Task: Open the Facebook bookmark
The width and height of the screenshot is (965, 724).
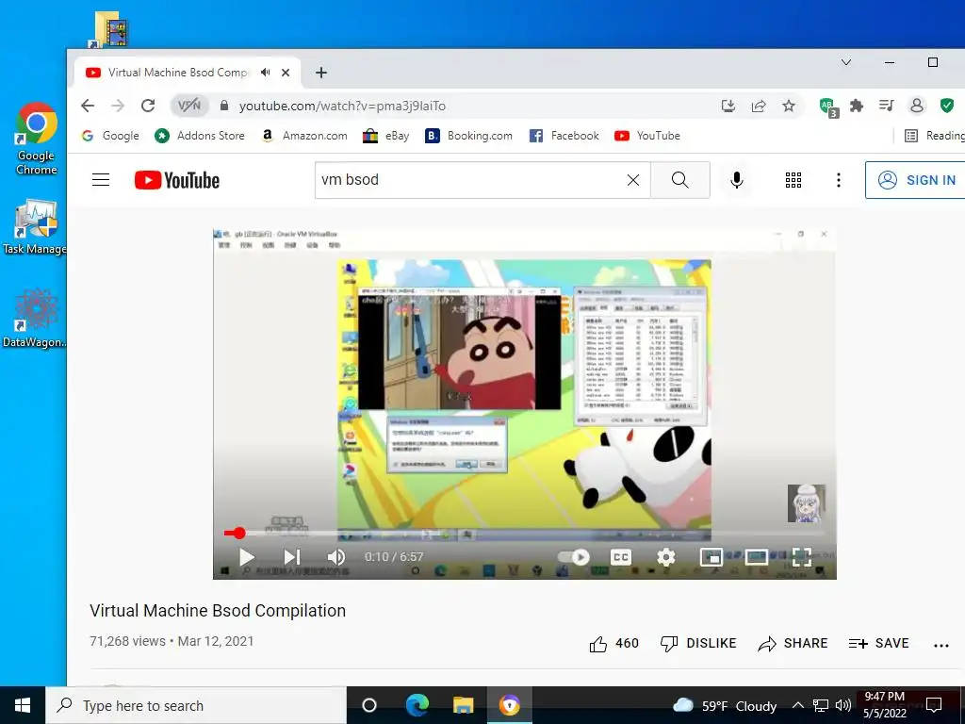Action: click(x=564, y=136)
